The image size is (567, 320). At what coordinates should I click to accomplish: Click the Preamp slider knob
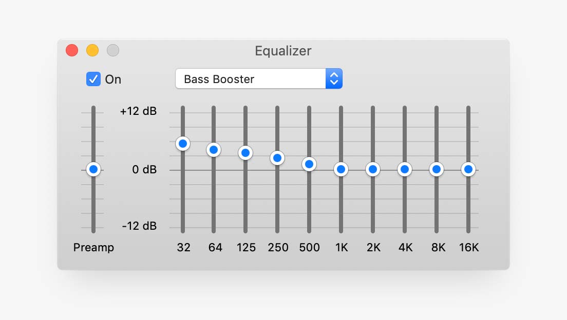pos(93,169)
